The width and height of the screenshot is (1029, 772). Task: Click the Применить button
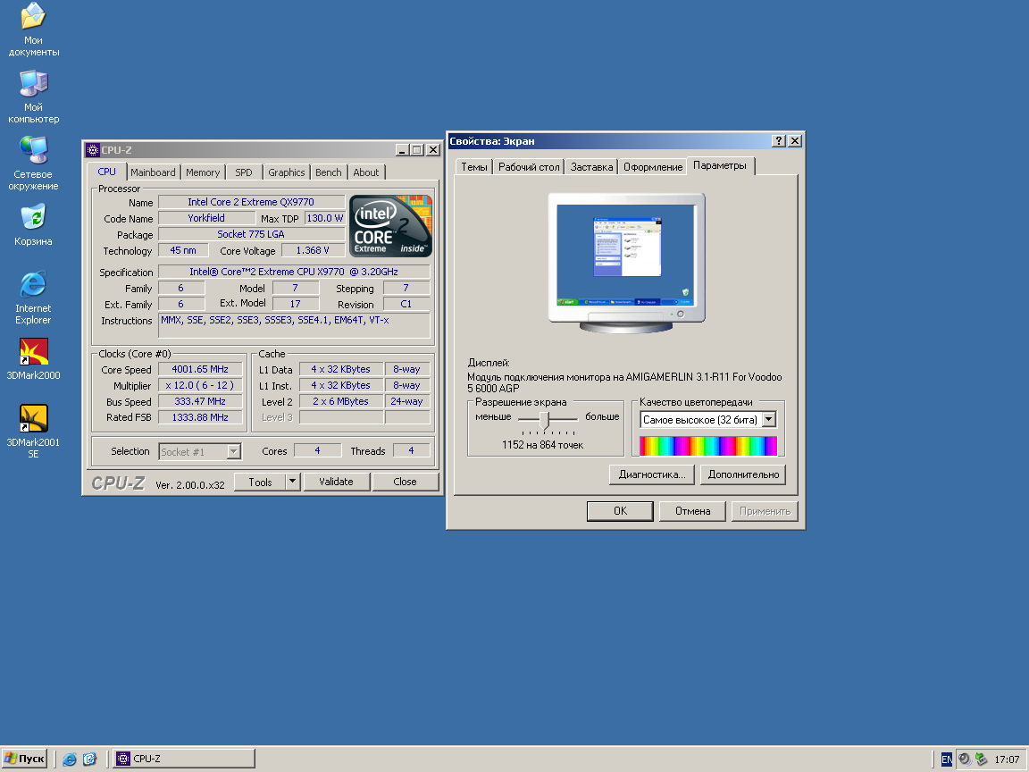coord(765,511)
